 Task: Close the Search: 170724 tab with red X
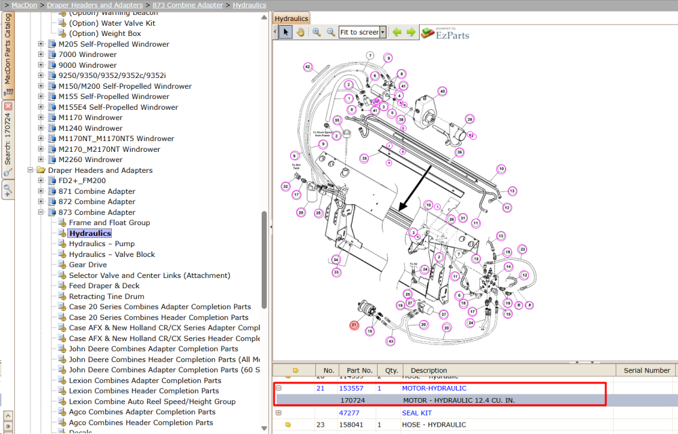click(x=7, y=106)
